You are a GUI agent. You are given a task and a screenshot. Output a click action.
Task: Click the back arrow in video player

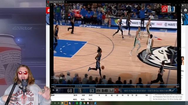(x=51, y=5)
